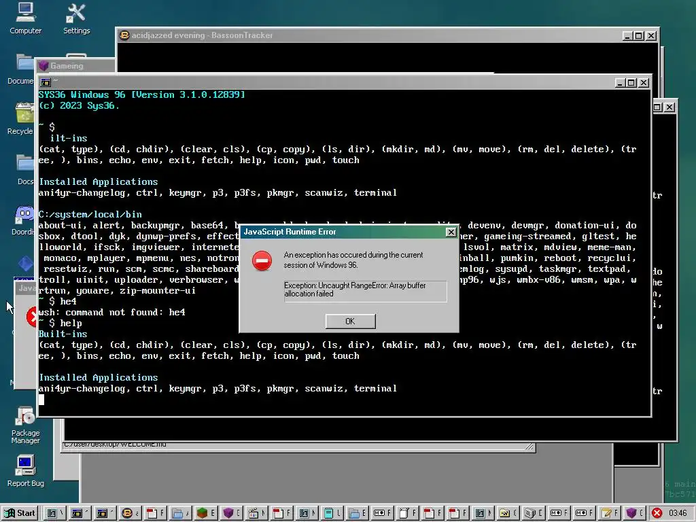The image size is (696, 522).
Task: Open the Settings desktop icon
Action: click(76, 18)
